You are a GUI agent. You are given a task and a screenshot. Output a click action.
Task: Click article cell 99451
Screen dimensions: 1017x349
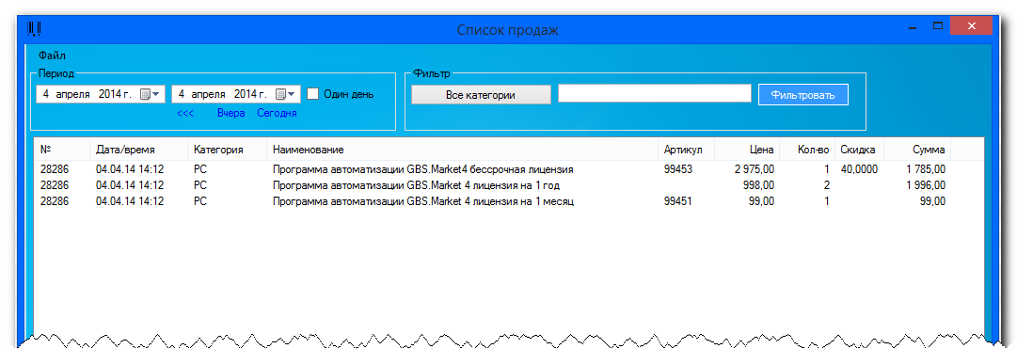click(677, 201)
